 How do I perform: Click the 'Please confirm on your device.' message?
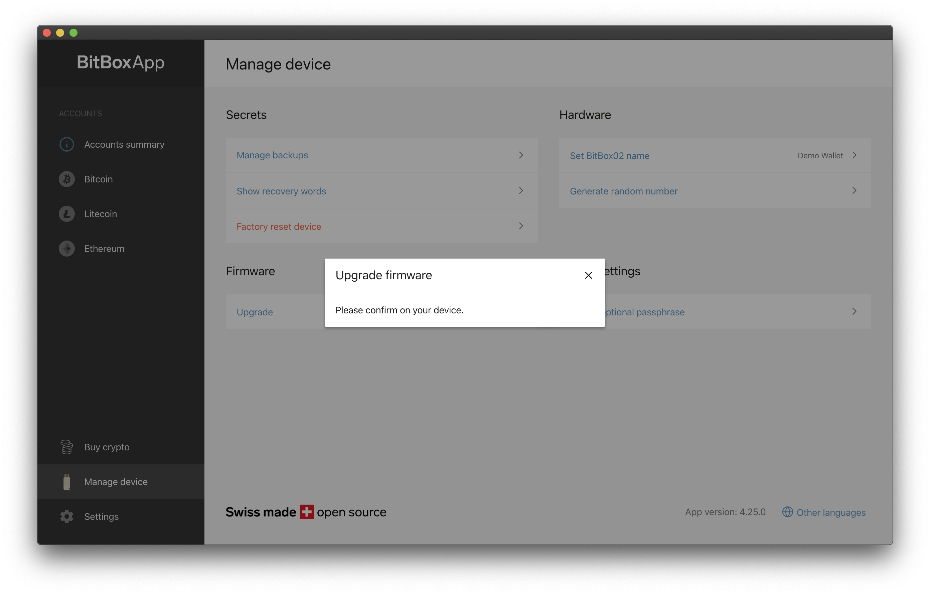399,310
